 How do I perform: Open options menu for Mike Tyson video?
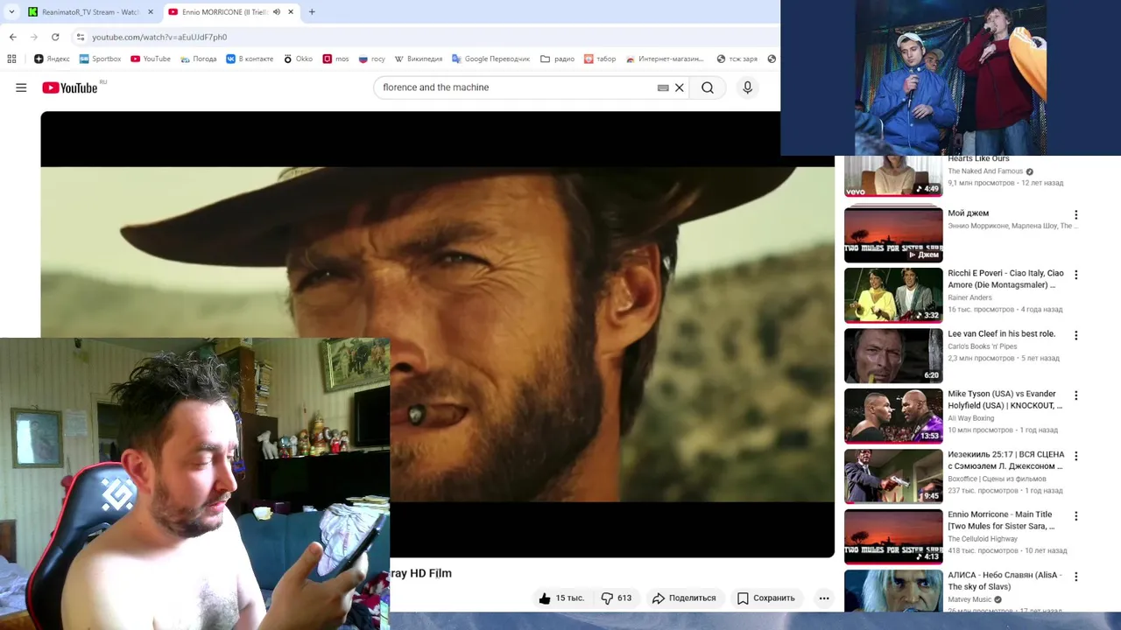pyautogui.click(x=1075, y=395)
